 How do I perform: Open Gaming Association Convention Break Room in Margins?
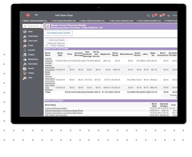[64, 110]
